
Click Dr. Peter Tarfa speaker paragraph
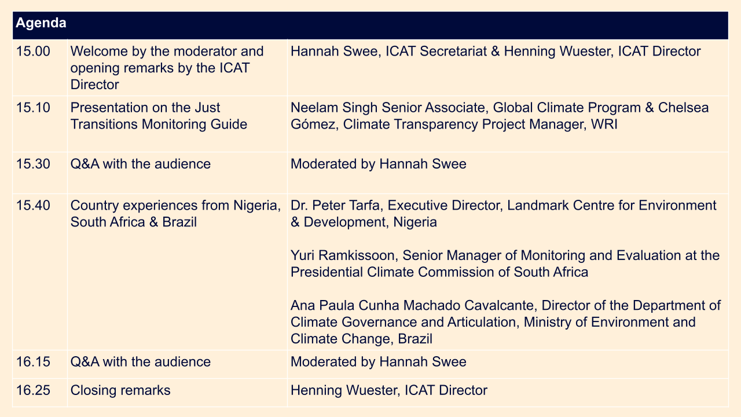click(x=504, y=214)
